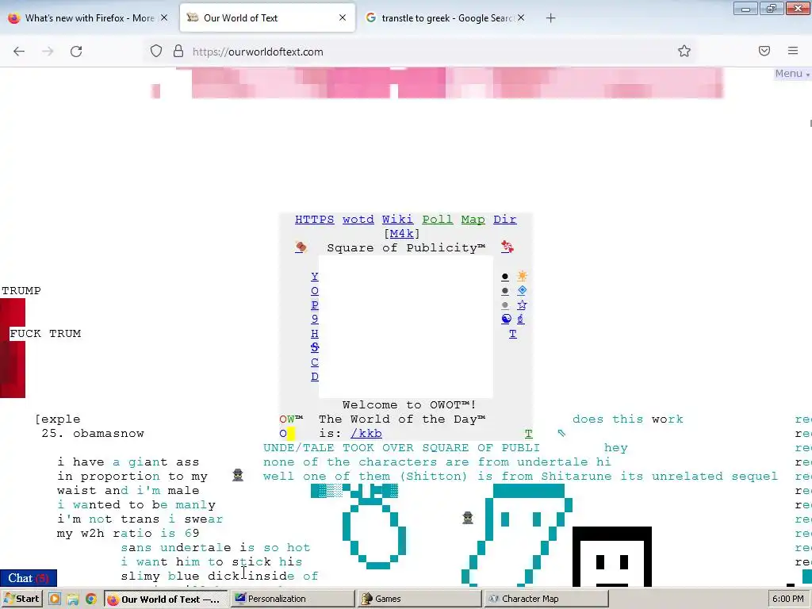This screenshot has height=609, width=812.
Task: Open the M4k link in brackets
Action: pos(401,234)
